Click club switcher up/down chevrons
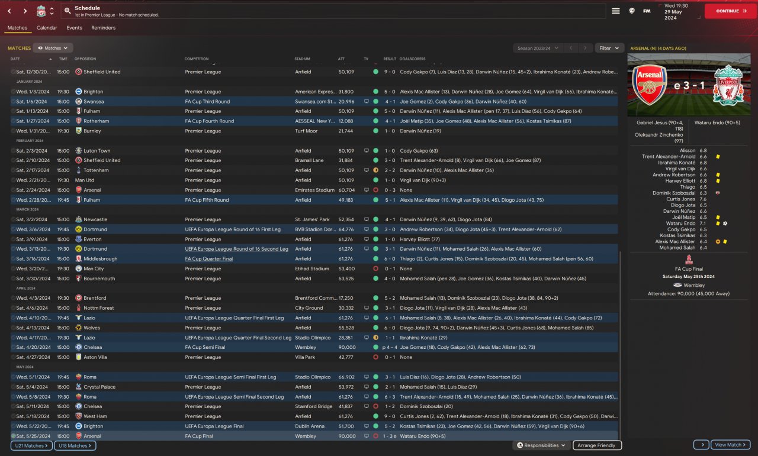The image size is (758, 456). pyautogui.click(x=52, y=11)
